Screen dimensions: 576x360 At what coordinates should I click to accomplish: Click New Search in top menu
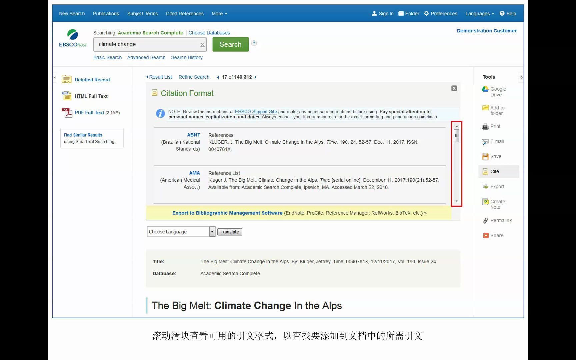point(72,14)
